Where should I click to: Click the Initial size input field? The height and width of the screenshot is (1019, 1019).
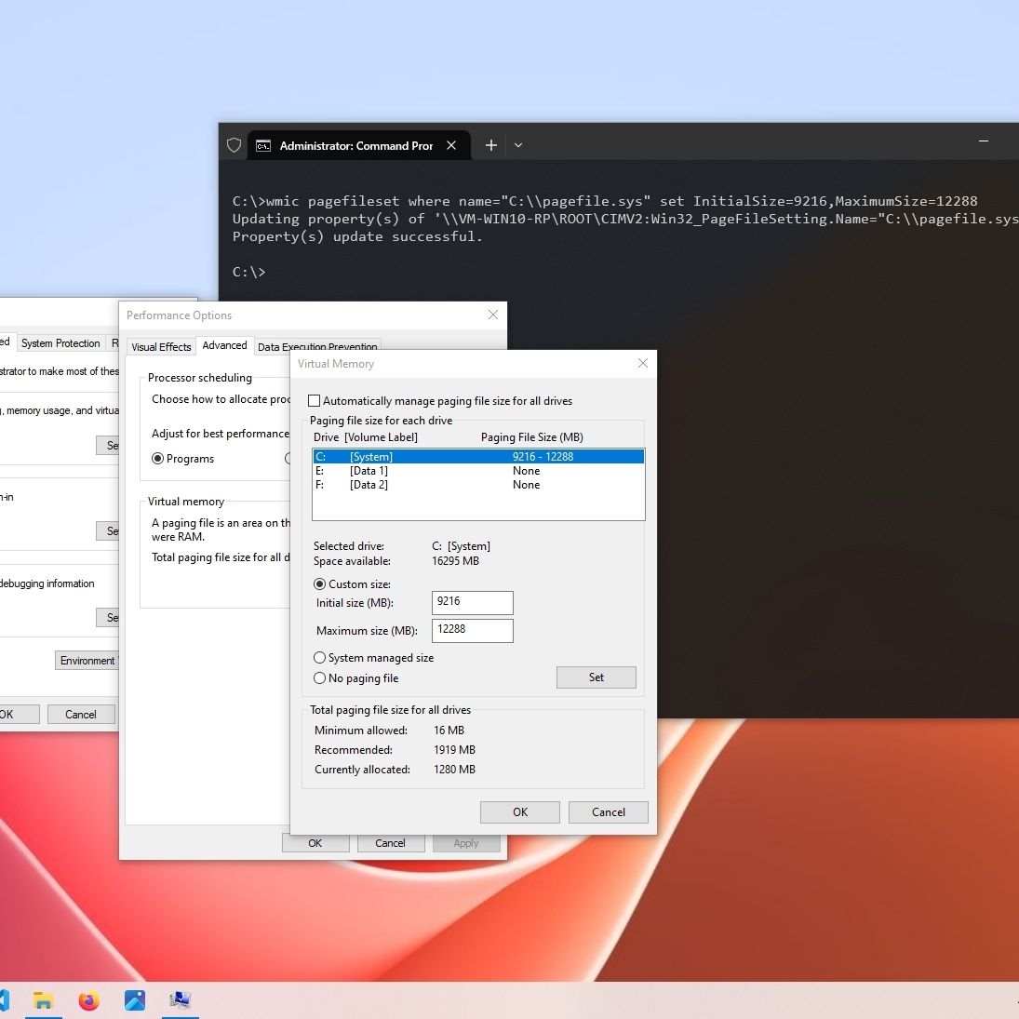(x=472, y=602)
